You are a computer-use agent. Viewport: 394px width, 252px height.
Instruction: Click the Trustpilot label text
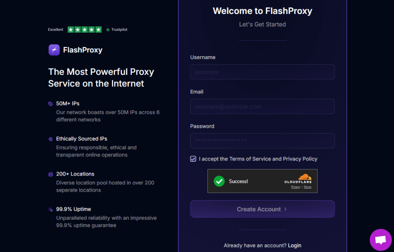pyautogui.click(x=119, y=30)
